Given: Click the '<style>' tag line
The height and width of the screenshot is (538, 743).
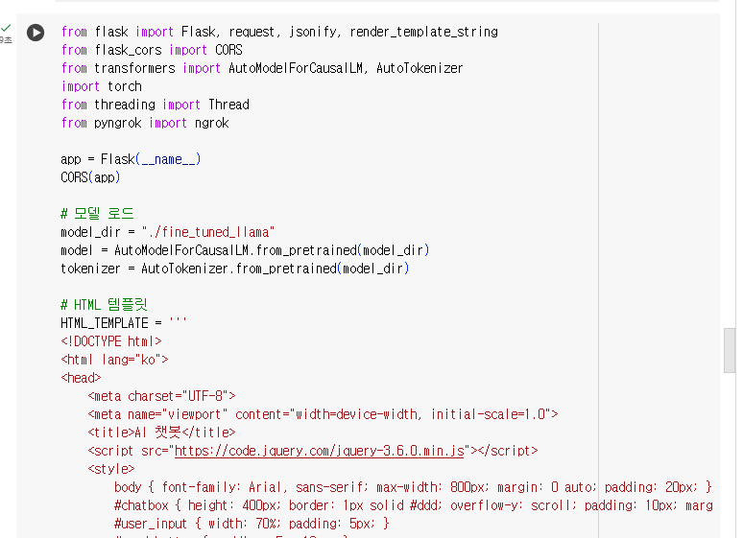Looking at the screenshot, I should click(111, 469).
